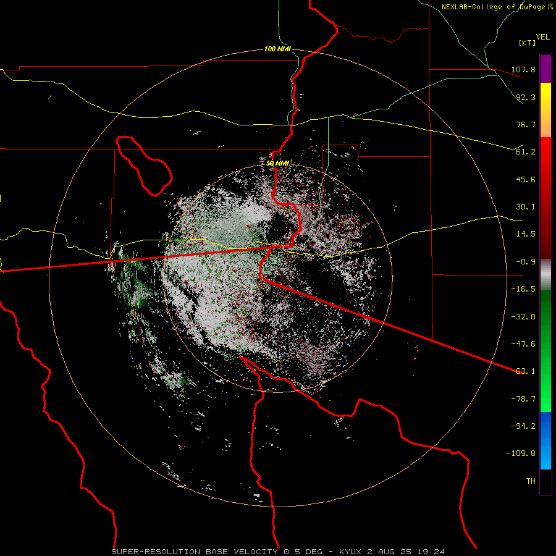Click the -94.2 velocity scale value
This screenshot has width=556, height=556.
pyautogui.click(x=523, y=426)
